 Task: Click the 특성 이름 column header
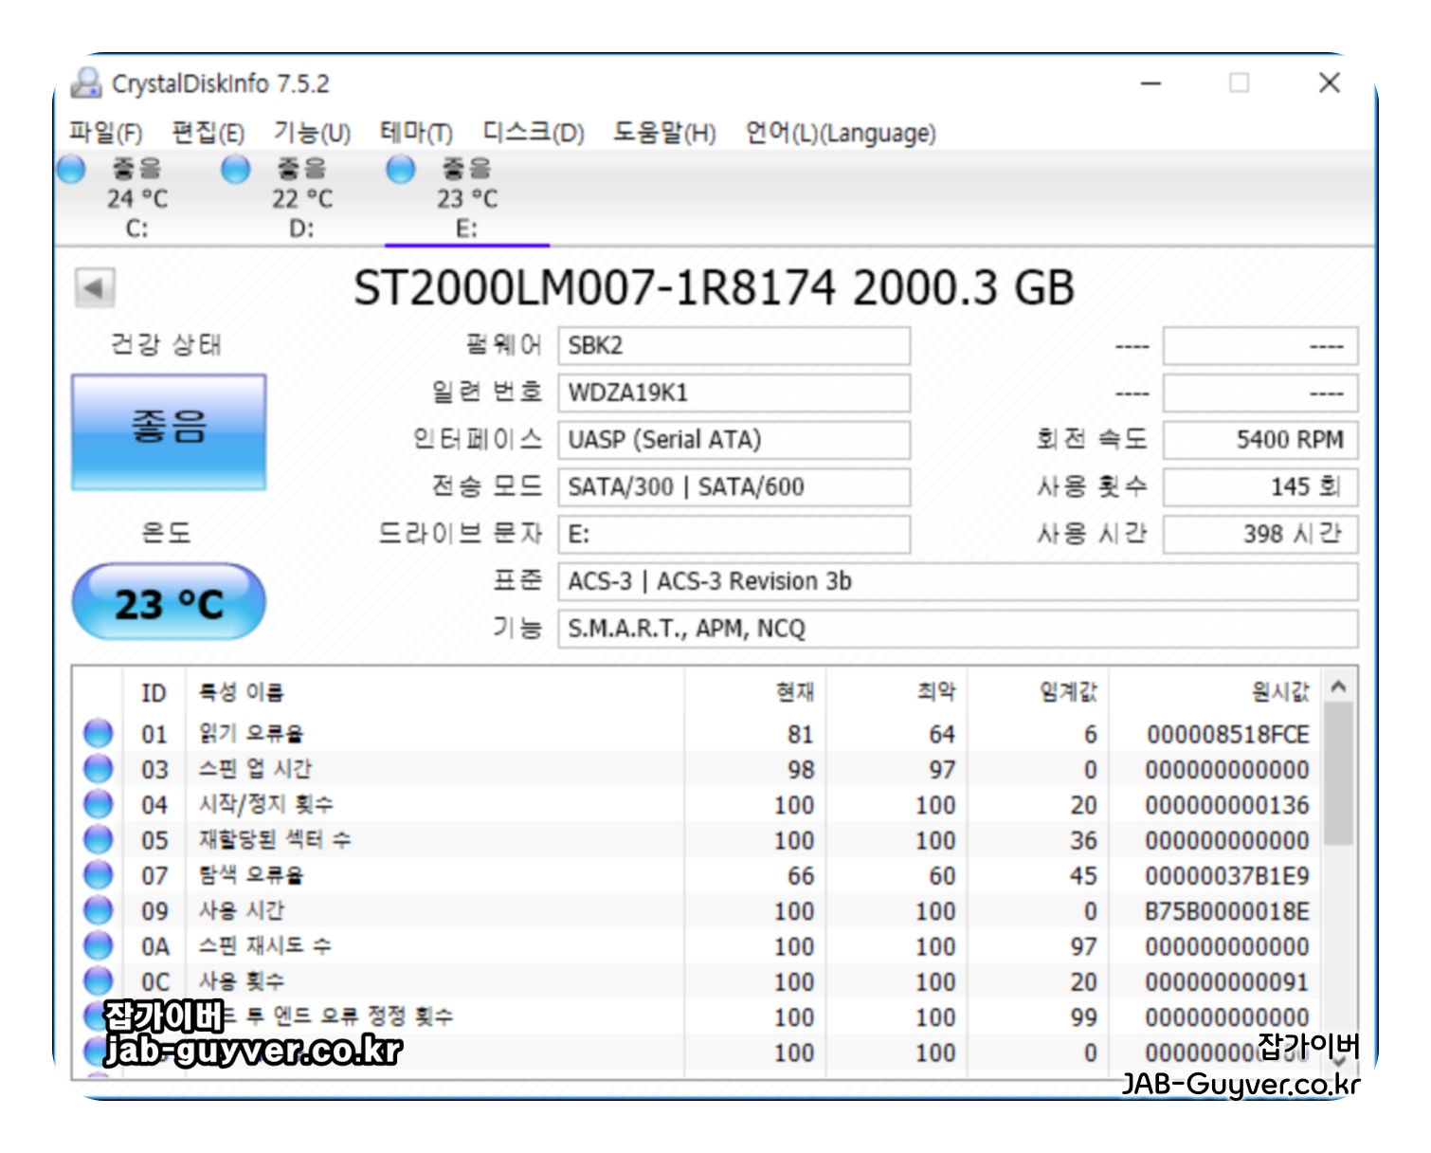click(436, 693)
